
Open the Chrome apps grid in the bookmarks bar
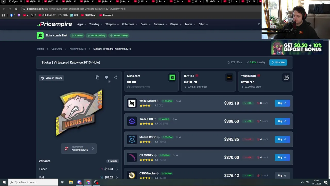click(3, 15)
